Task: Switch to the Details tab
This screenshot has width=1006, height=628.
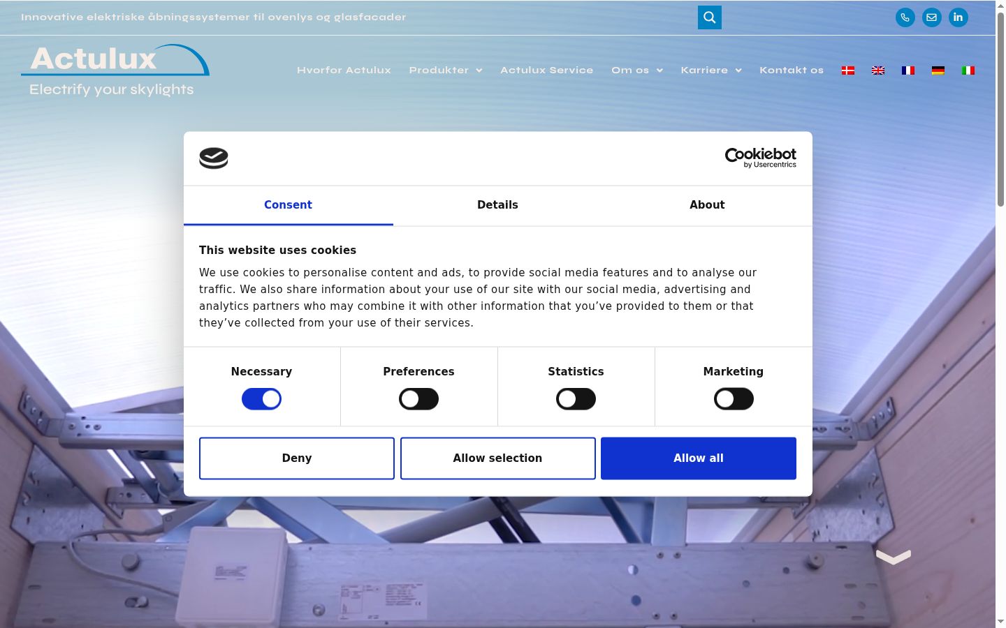Action: (497, 205)
